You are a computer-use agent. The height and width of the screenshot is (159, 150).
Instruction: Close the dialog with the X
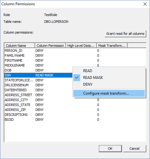(x=145, y=4)
